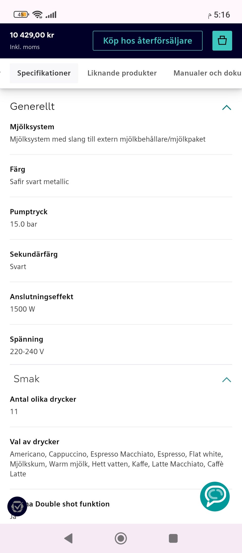Tap the cellular signal bars icon
The width and height of the screenshot is (242, 553).
pos(51,15)
